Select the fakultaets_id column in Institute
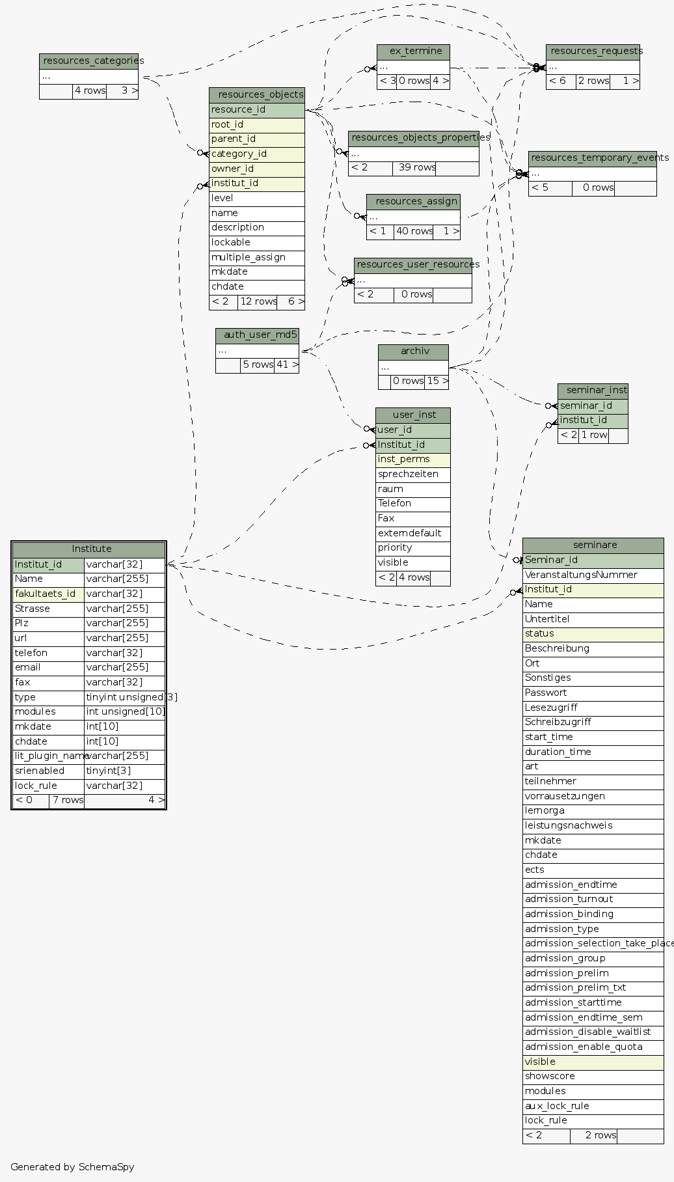Viewport: 674px width, 1182px height. (48, 594)
